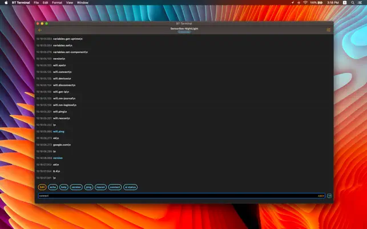Open Spotlight search magnifier
Viewport: 367px width, 229px height.
coord(353,3)
